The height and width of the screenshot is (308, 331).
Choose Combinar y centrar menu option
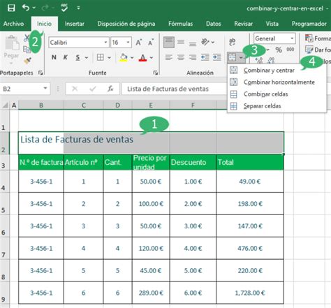tap(277, 71)
